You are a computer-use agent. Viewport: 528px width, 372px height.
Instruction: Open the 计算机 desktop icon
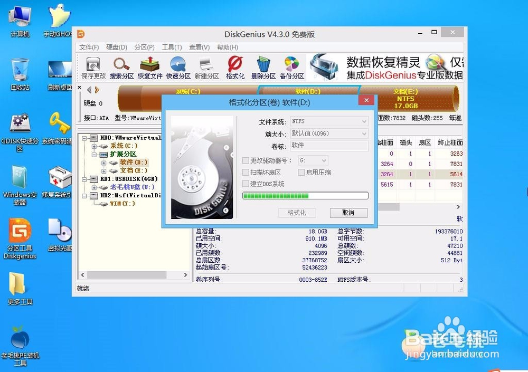coord(20,21)
